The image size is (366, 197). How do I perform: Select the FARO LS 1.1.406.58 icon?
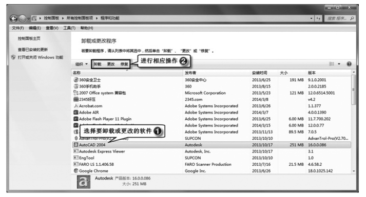tap(76, 164)
